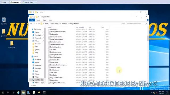The image size is (170, 95).
Task: Open Task View on the taskbar
Action: [x=13, y=93]
